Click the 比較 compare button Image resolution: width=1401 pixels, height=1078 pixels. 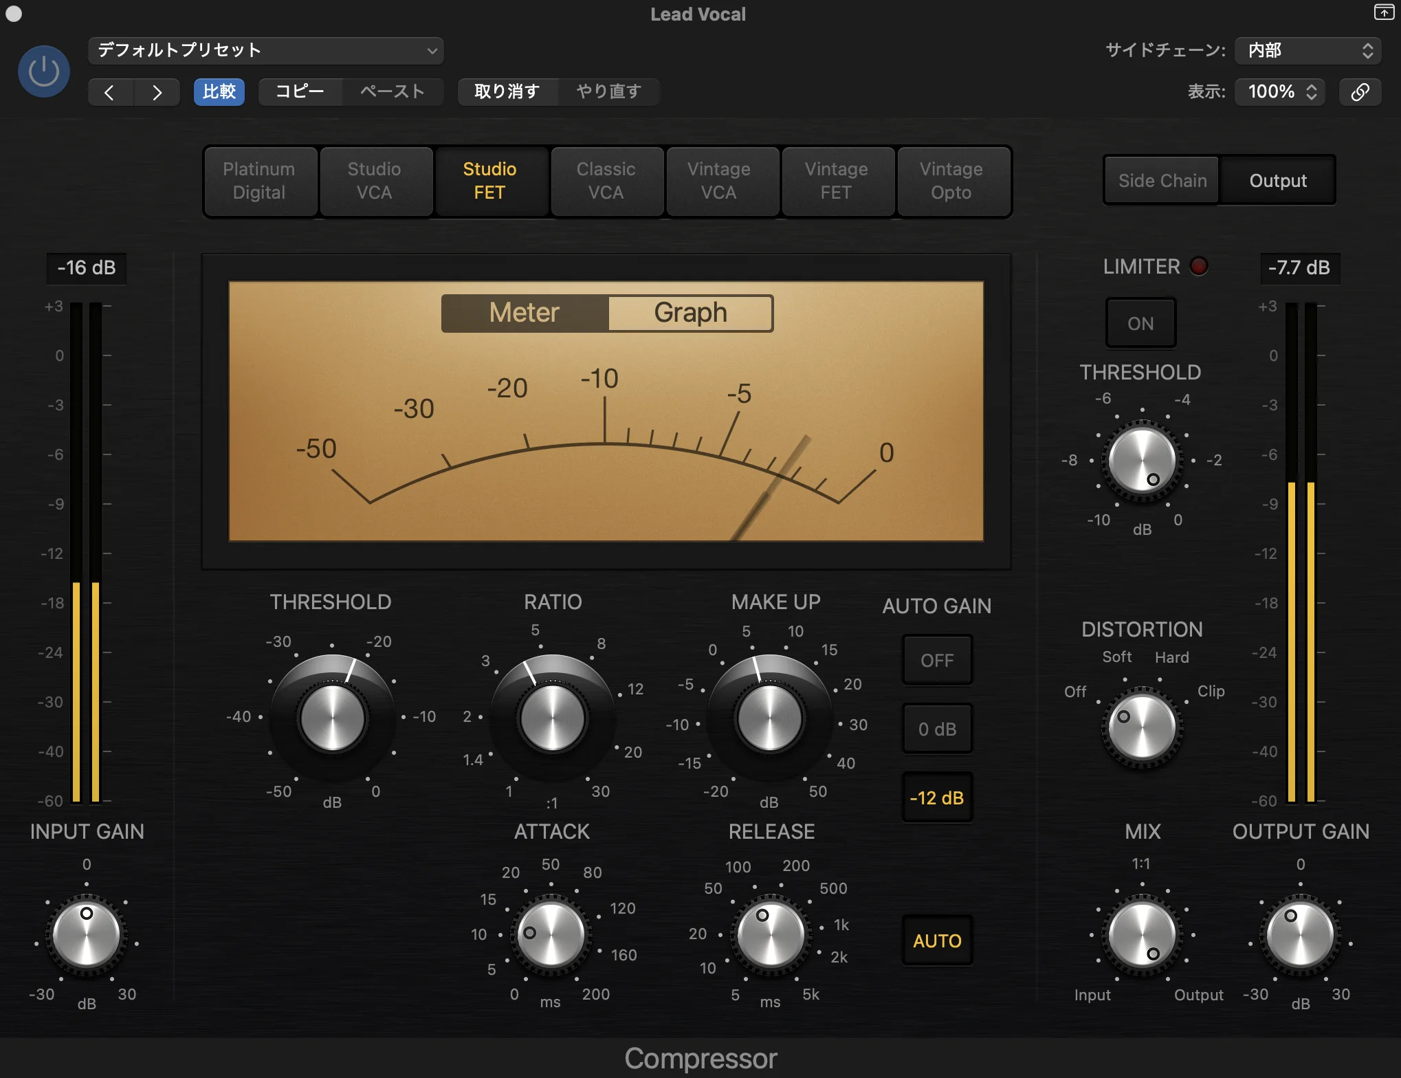tap(219, 92)
